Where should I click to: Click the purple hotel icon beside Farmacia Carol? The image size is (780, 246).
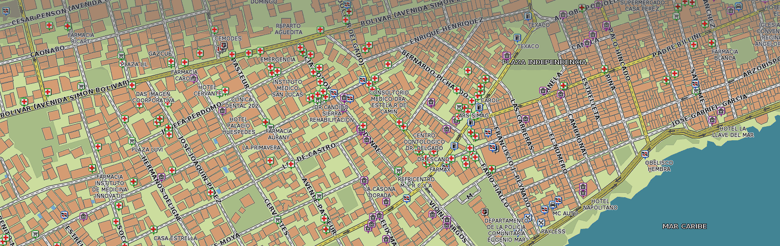tap(194, 78)
